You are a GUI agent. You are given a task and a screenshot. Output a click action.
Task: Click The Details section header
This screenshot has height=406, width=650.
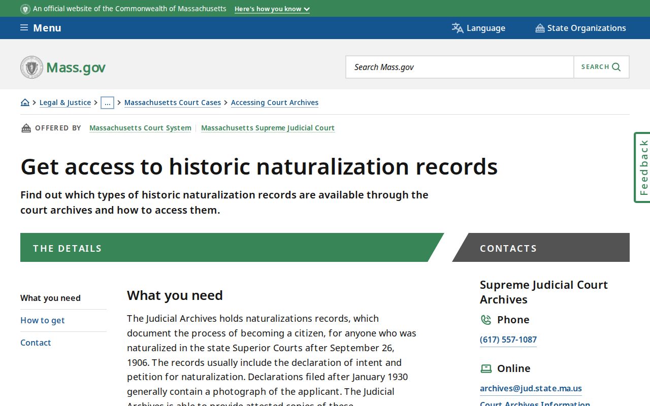coord(232,248)
